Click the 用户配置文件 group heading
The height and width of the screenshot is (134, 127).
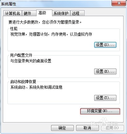click(21, 55)
